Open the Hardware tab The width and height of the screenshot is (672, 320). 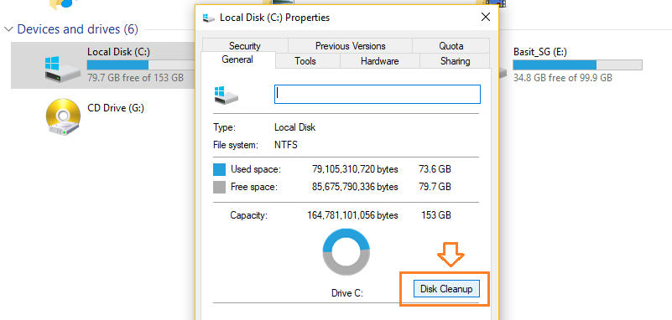click(380, 61)
